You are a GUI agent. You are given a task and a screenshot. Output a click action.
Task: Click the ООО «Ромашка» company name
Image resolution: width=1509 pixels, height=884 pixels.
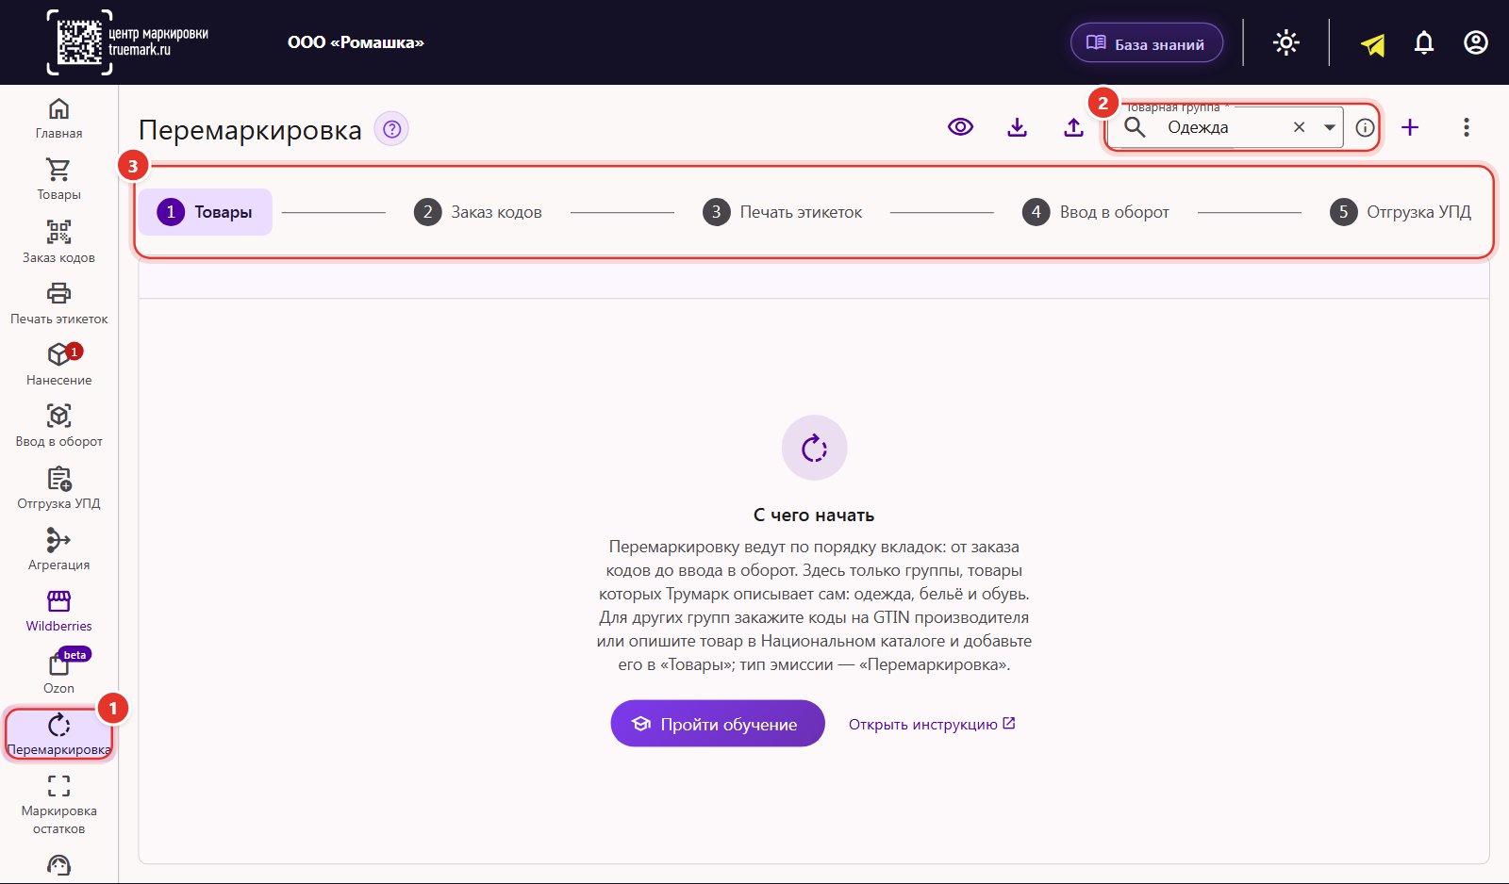point(356,42)
